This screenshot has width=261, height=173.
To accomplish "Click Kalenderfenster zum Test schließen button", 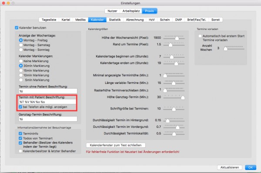I will point(116,145).
